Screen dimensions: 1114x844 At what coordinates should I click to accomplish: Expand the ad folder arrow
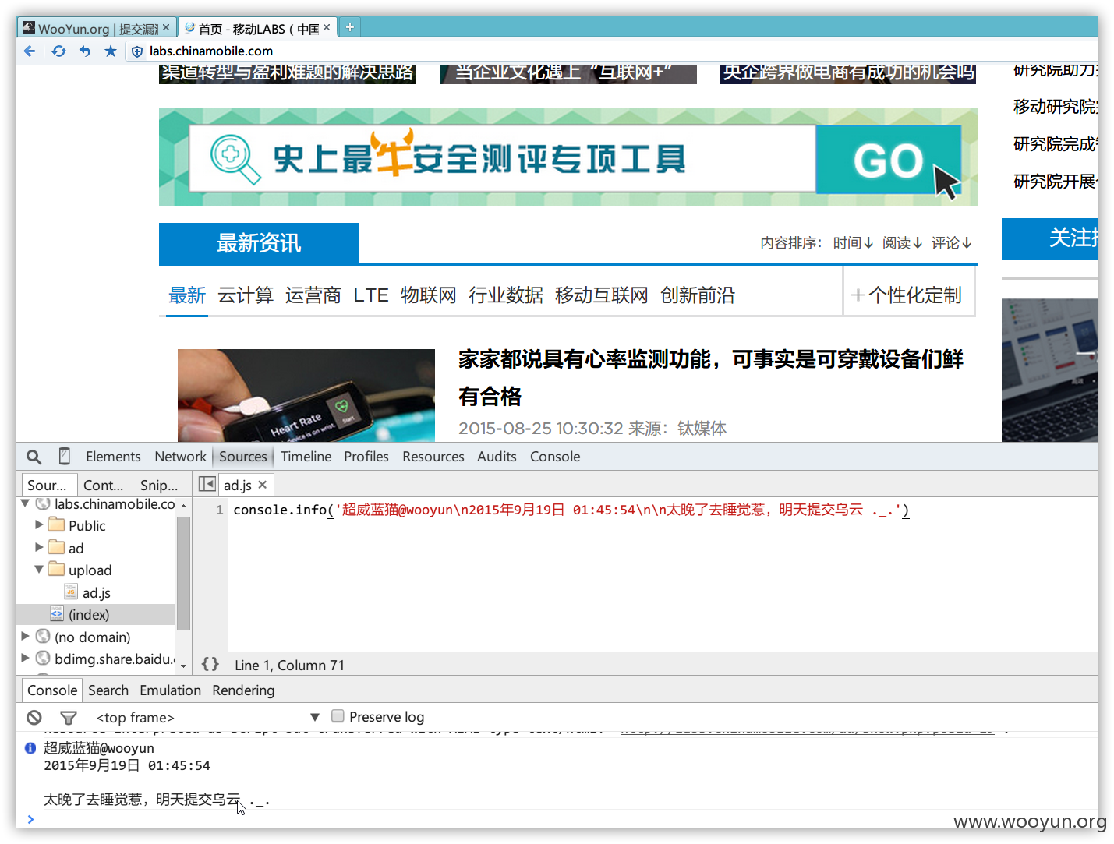click(x=39, y=547)
